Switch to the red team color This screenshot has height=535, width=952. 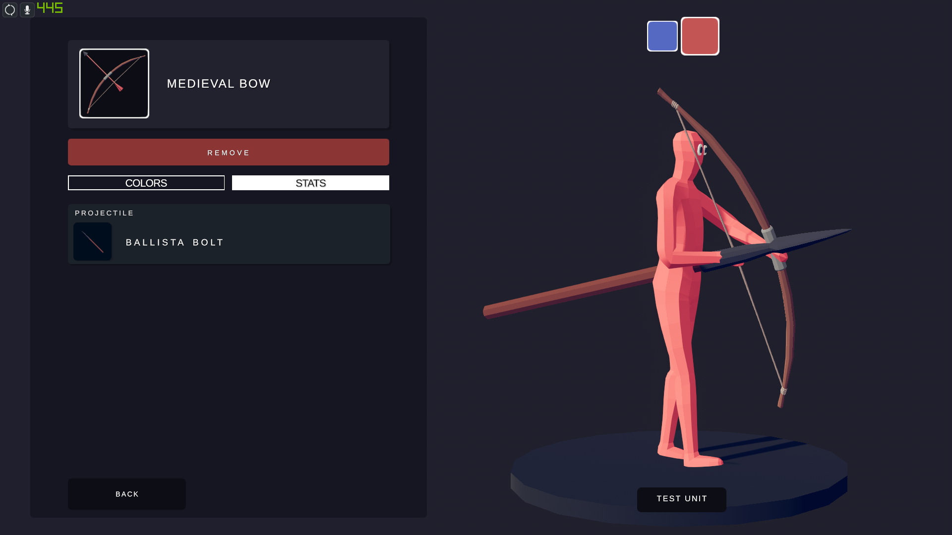pyautogui.click(x=700, y=36)
